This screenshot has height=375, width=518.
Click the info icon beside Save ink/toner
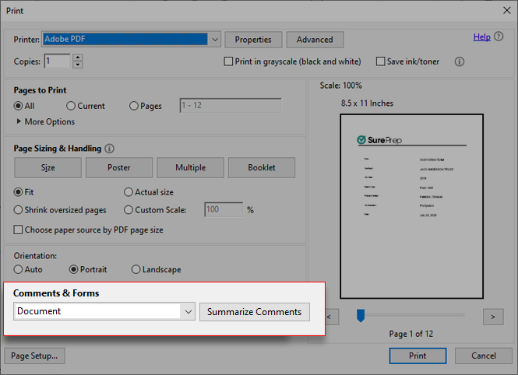(x=460, y=61)
